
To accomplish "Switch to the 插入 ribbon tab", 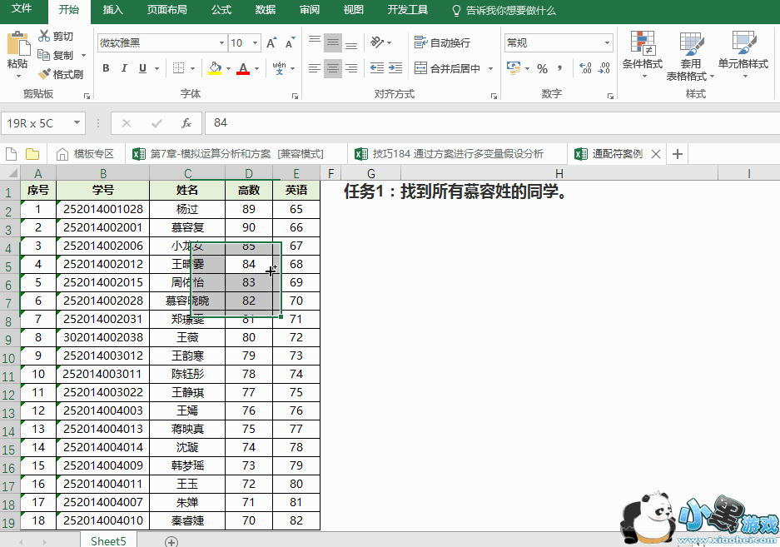I will point(112,10).
